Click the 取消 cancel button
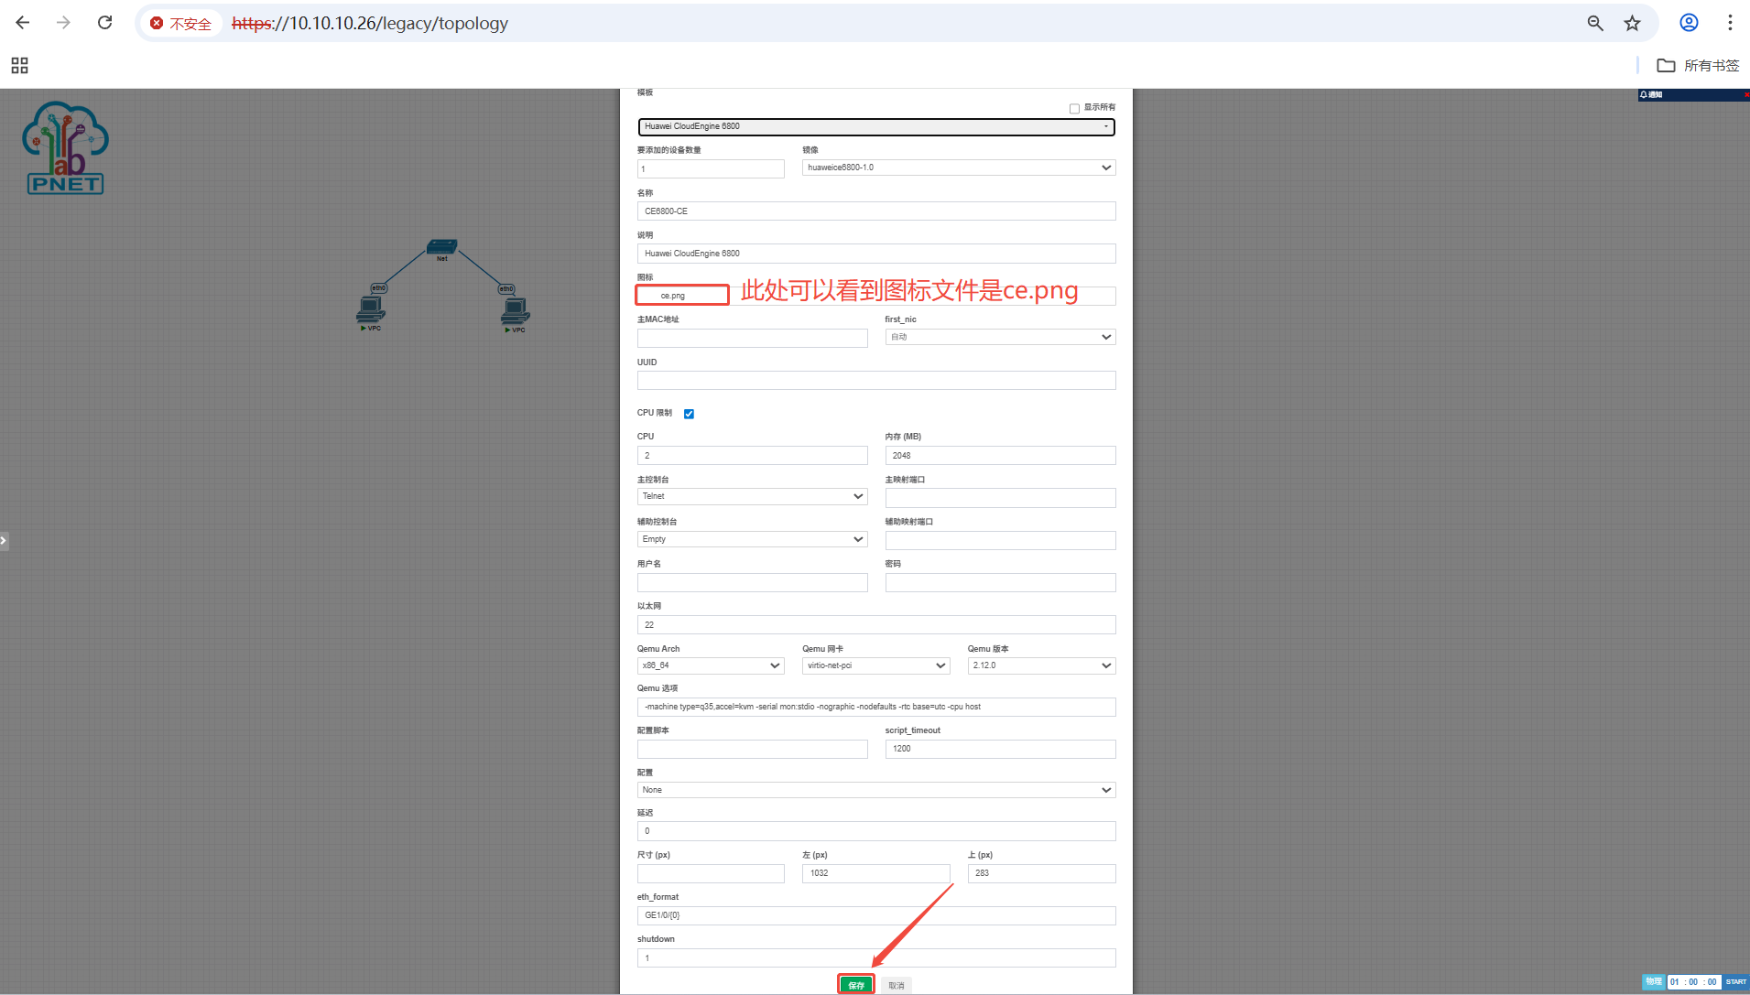 [x=897, y=986]
